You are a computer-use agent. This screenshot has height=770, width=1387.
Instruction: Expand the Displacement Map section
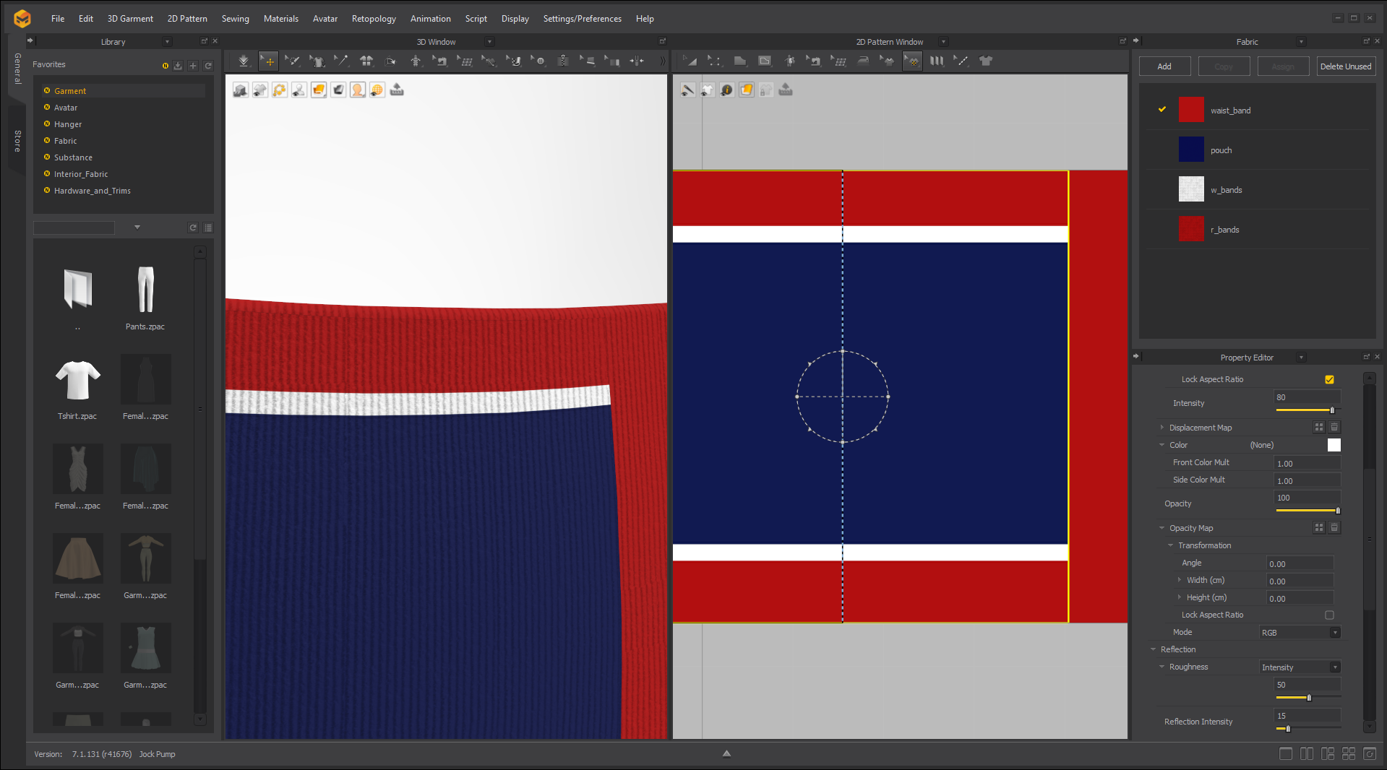pos(1162,428)
